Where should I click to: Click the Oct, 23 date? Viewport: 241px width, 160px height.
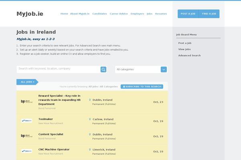point(158,102)
